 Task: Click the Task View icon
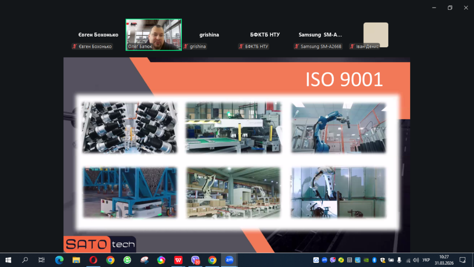point(42,260)
